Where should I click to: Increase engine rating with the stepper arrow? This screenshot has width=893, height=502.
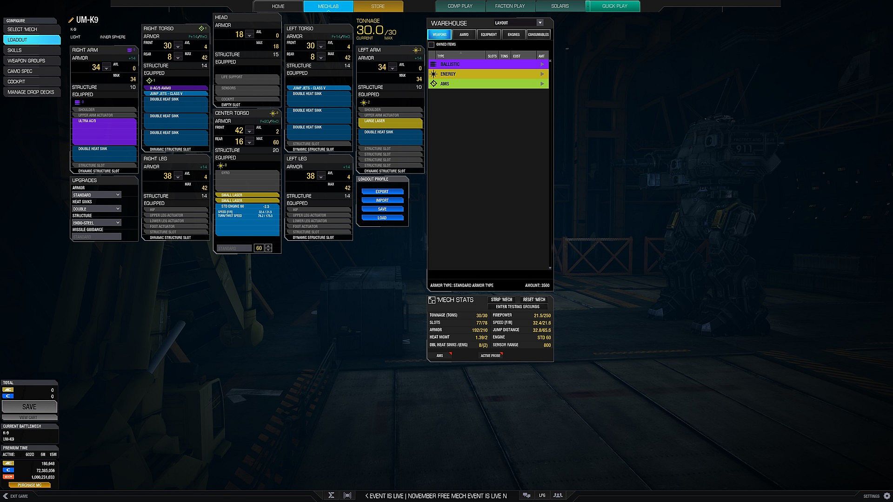point(268,246)
